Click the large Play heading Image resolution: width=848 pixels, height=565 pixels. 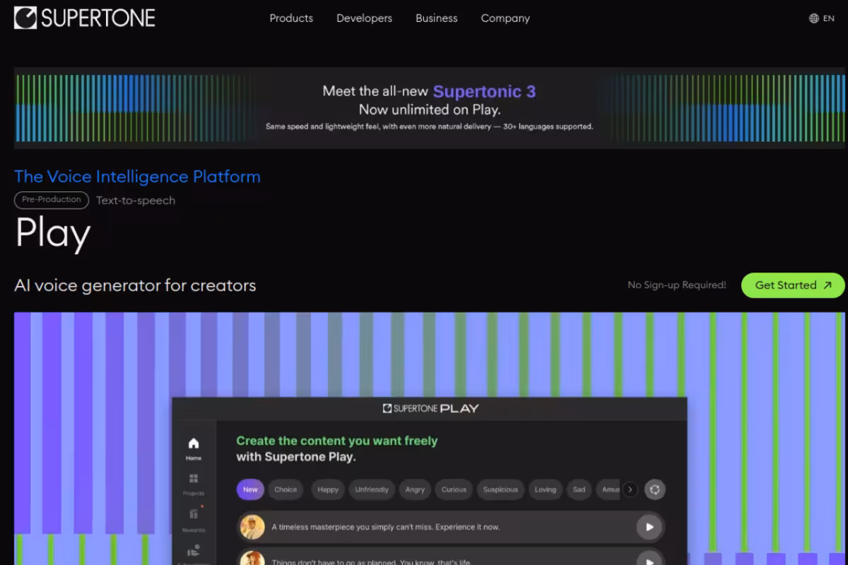tap(53, 234)
